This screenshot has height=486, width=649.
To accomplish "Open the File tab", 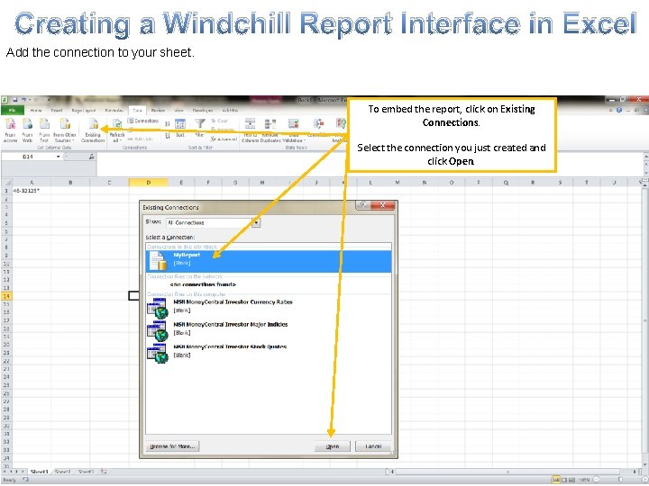I will point(13,111).
